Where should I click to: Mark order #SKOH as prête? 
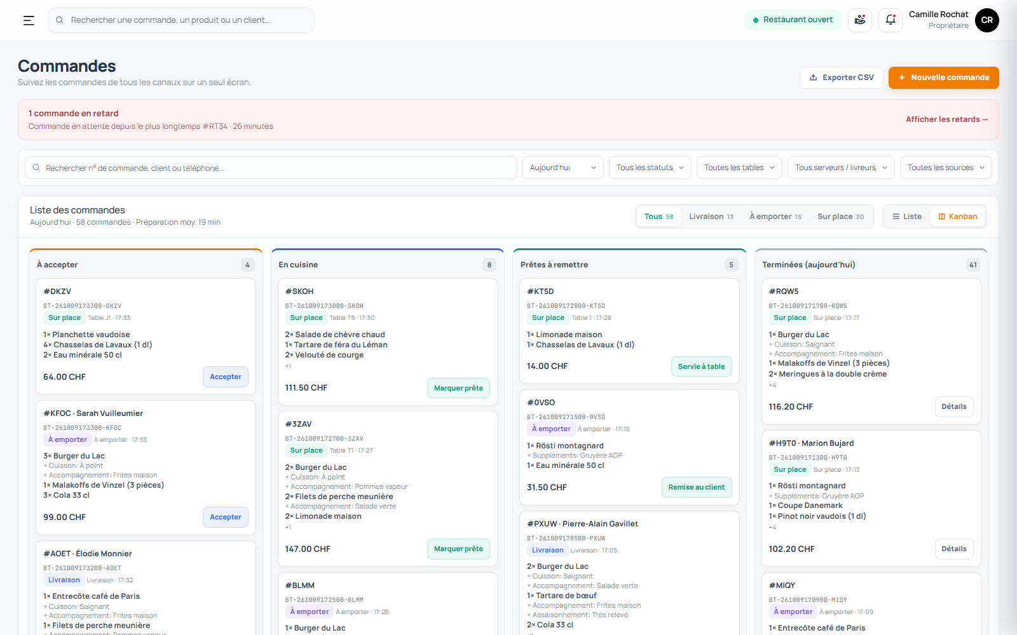pyautogui.click(x=458, y=388)
